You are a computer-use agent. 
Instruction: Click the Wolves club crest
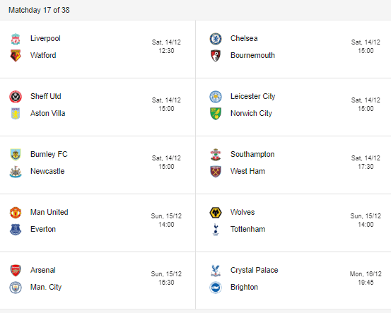click(216, 213)
